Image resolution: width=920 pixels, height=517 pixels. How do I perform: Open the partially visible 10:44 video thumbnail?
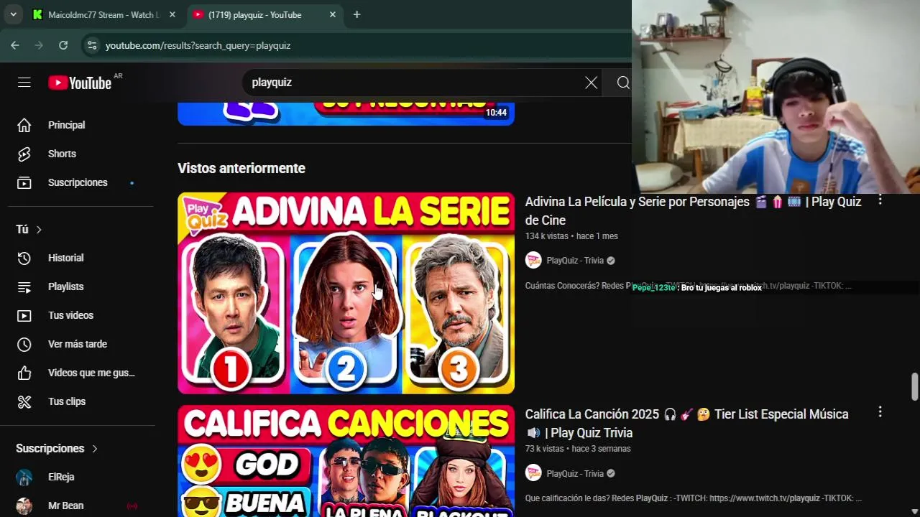pos(346,114)
